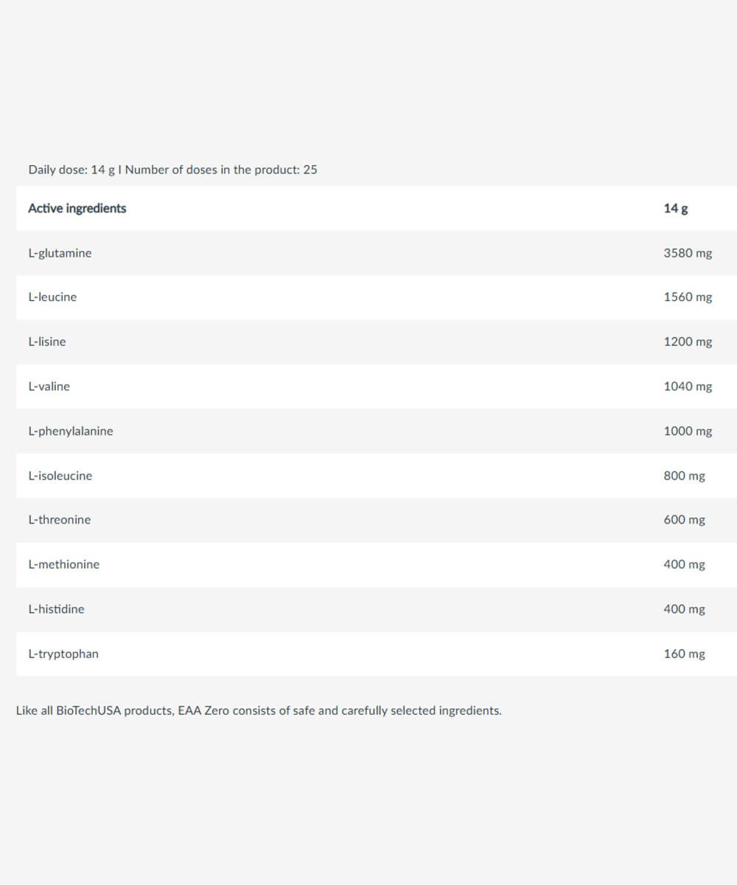Click the 800 mg value
737x885 pixels.
coord(684,476)
